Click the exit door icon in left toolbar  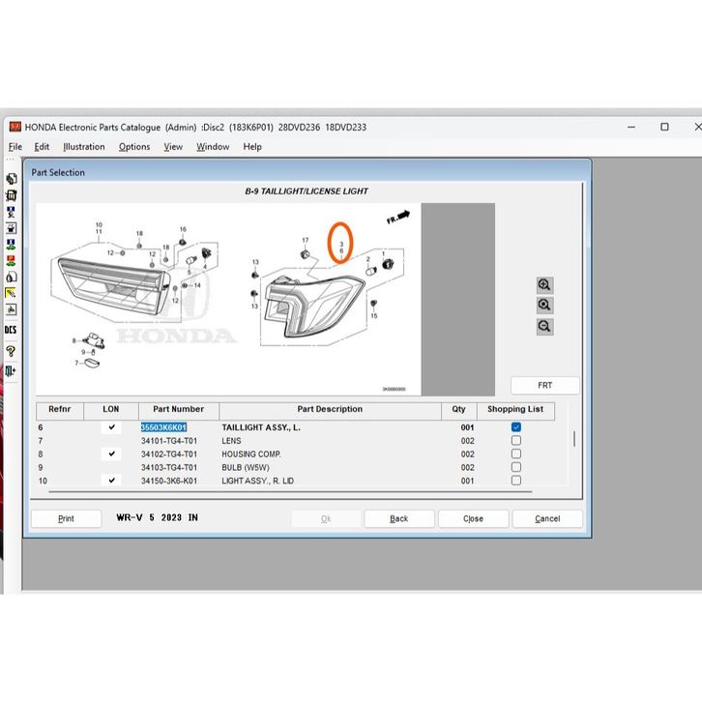click(11, 371)
